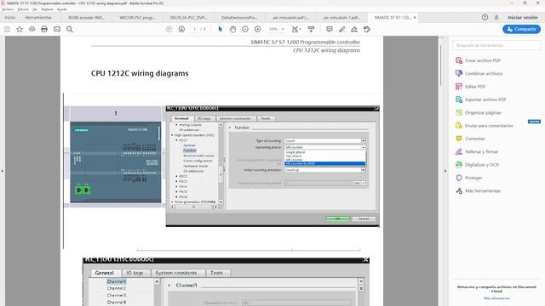Open the Ver menu
Image resolution: width=545 pixels, height=306 pixels.
(x=35, y=9)
